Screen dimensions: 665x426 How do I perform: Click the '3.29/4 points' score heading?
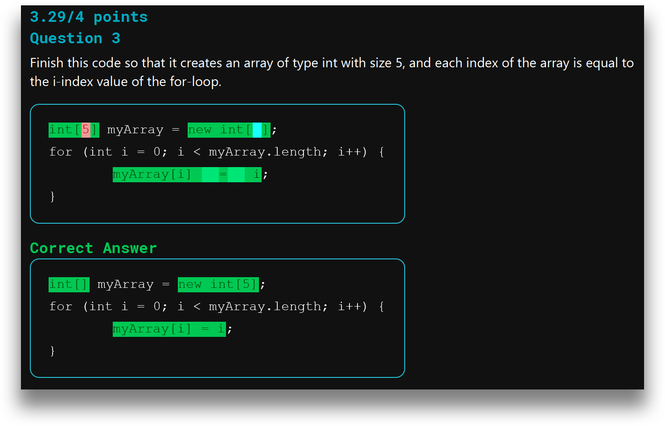tap(88, 17)
